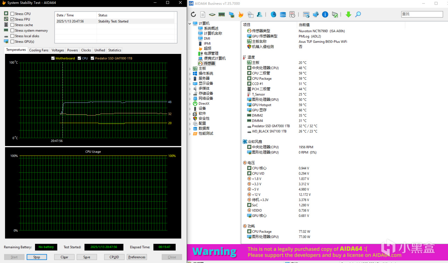The height and width of the screenshot is (263, 448).
Task: Click the CPU chip icon in toolbar
Action: point(212,14)
